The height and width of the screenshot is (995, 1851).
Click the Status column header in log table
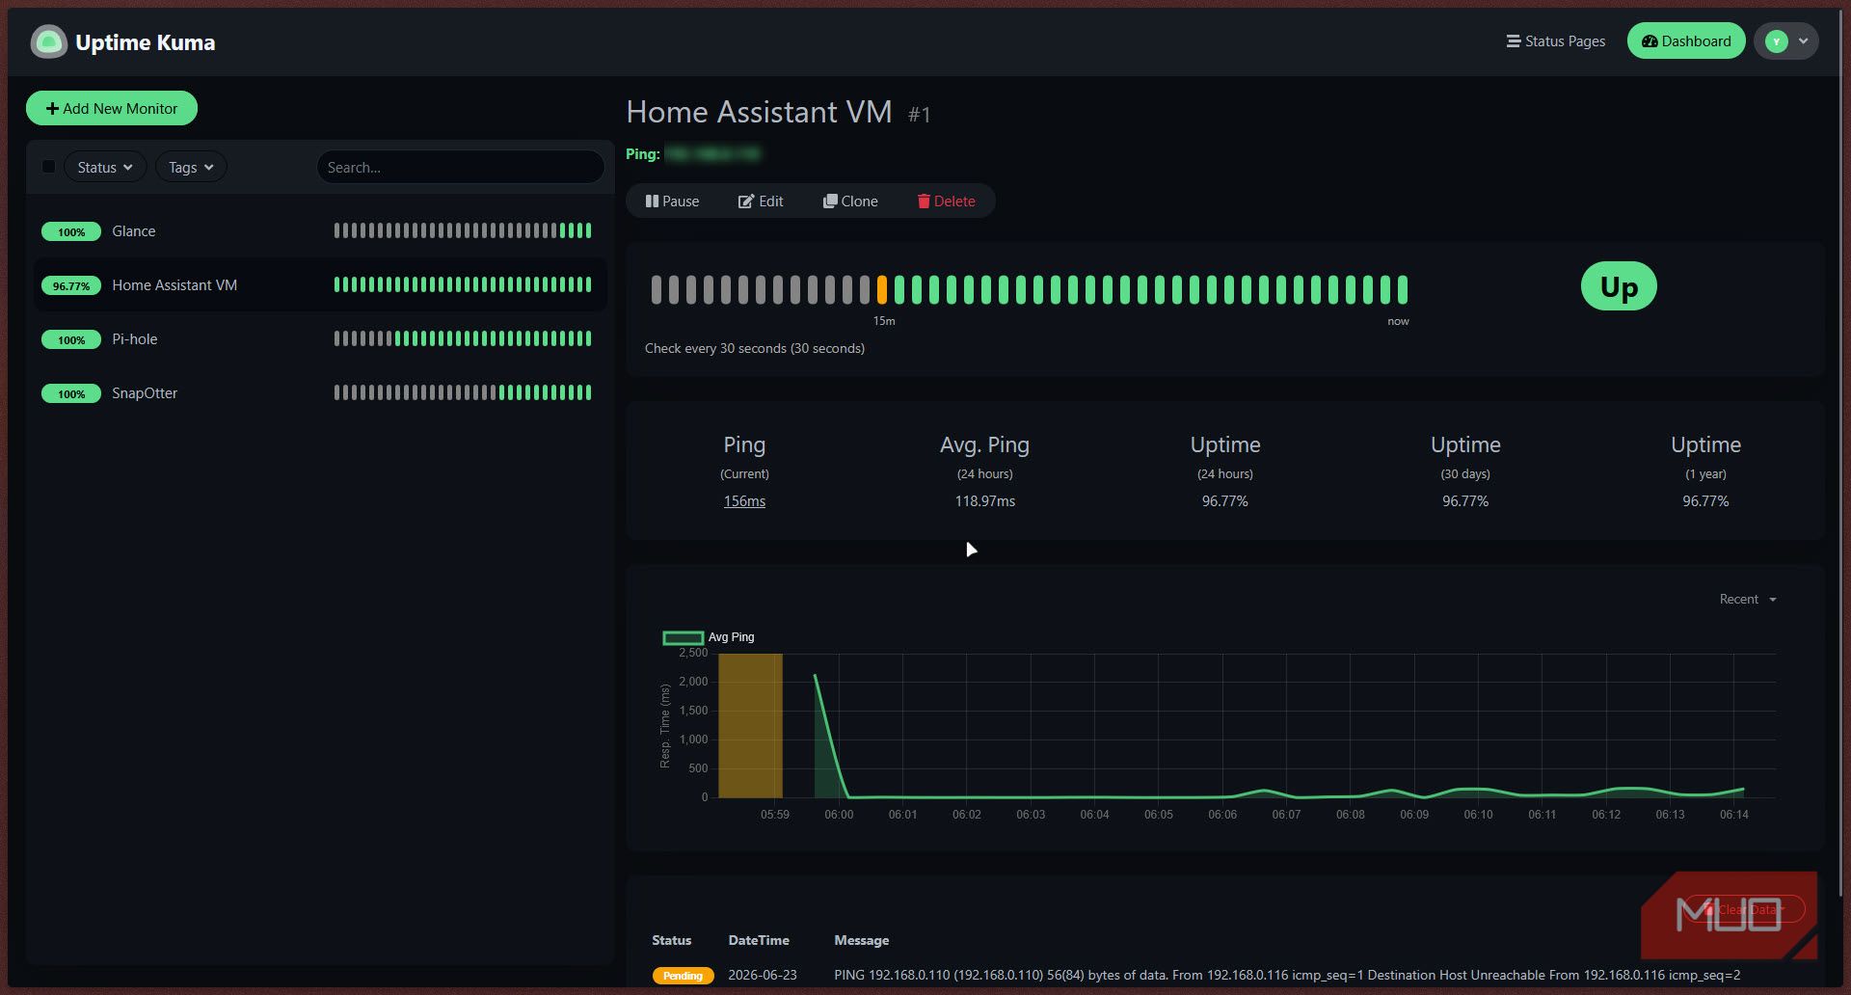pyautogui.click(x=671, y=940)
